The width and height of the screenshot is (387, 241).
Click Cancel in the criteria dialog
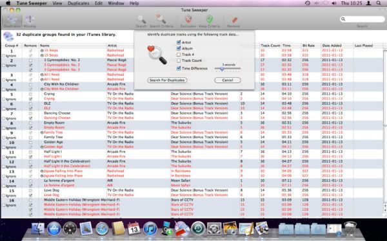[228, 80]
